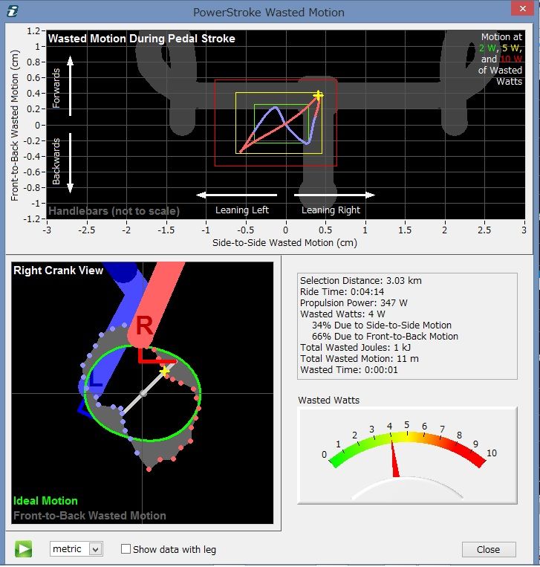Click the red needle of Wasted Watts gauge

click(x=394, y=459)
